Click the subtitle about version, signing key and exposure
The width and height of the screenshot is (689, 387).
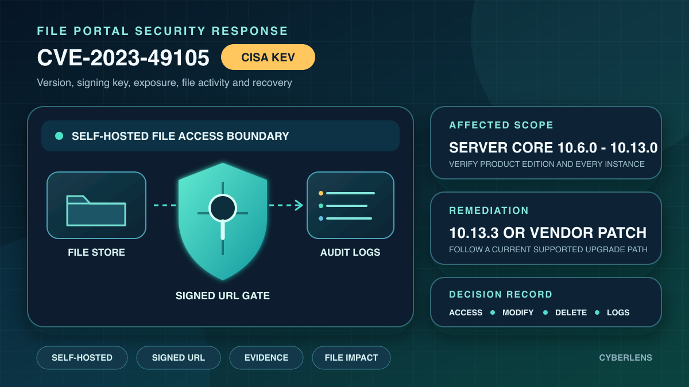pos(164,83)
